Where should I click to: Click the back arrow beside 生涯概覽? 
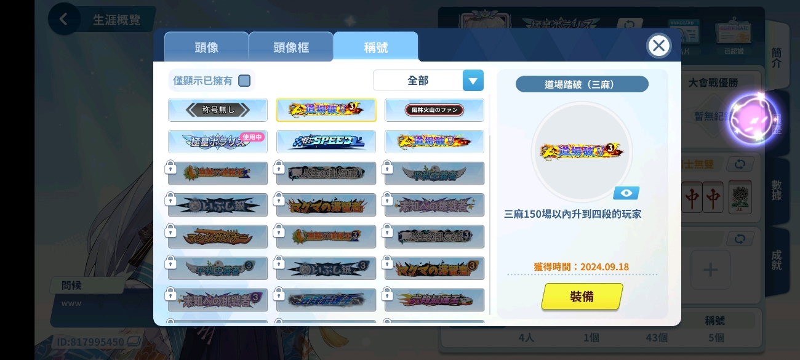pos(64,19)
